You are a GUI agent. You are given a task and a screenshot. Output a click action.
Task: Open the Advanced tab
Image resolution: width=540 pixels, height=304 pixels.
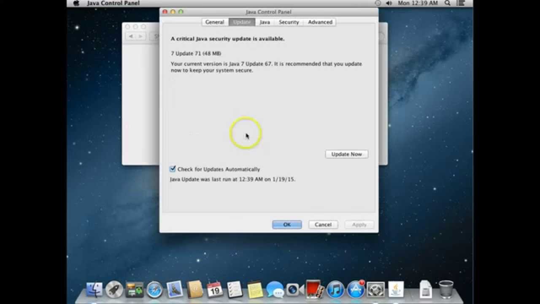(320, 22)
